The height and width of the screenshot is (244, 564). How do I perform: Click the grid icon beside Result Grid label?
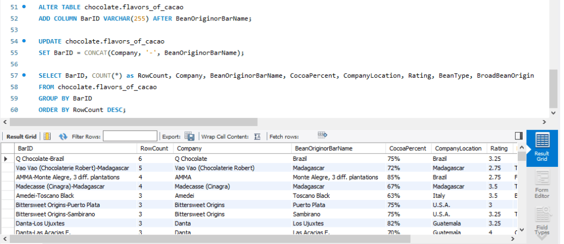click(47, 136)
